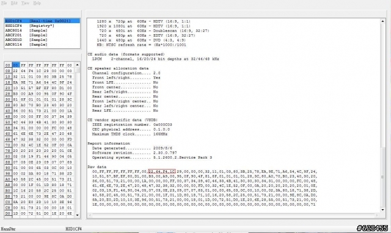
Task: Click row header A0 in hex grid
Action: coord(8,179)
